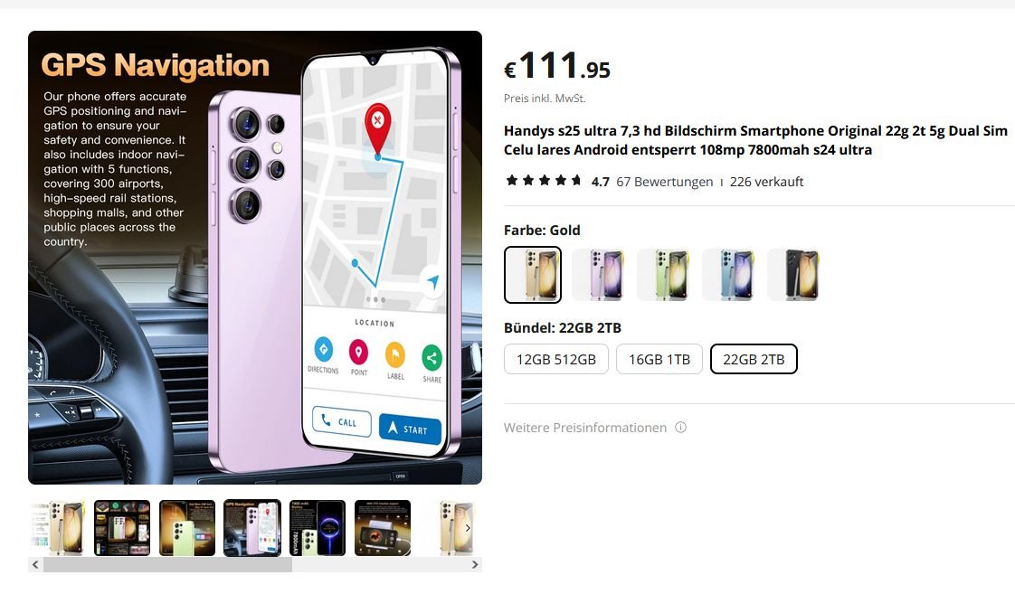Select the 12GB 512GB bundle
The width and height of the screenshot is (1015, 594).
click(556, 359)
